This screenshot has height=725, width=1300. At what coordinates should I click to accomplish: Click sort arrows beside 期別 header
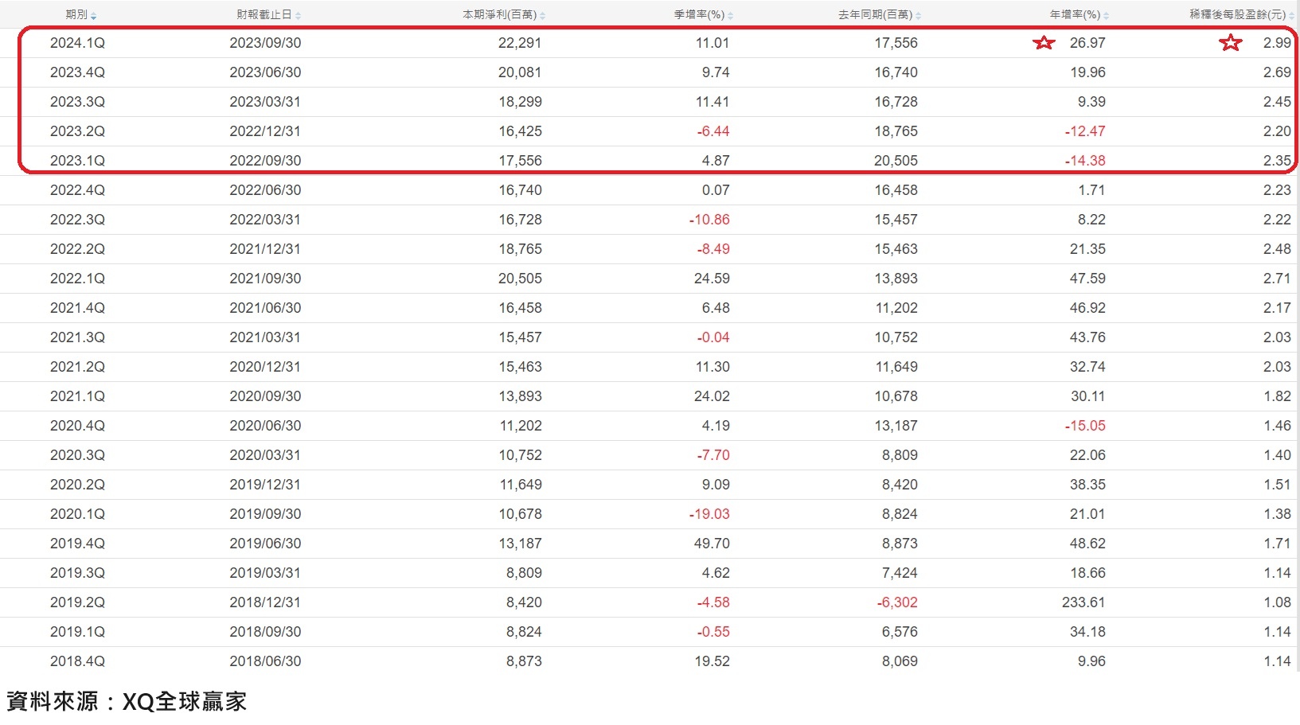[x=94, y=16]
